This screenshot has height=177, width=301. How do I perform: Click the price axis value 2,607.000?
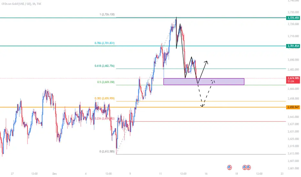293,161
